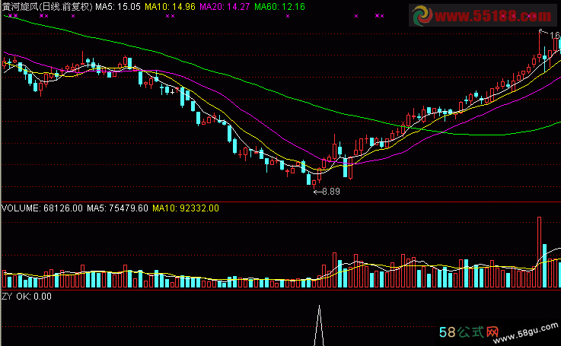561x346 pixels.
Task: Select the MA20: 14.27 indicator label
Action: [x=225, y=6]
